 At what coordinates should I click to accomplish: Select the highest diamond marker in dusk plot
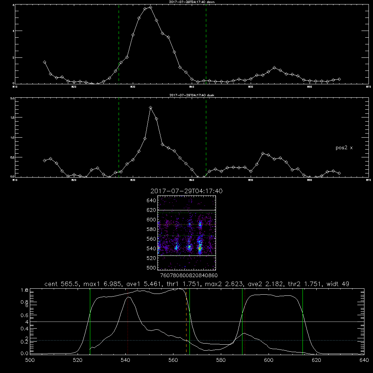pyautogui.click(x=150, y=108)
